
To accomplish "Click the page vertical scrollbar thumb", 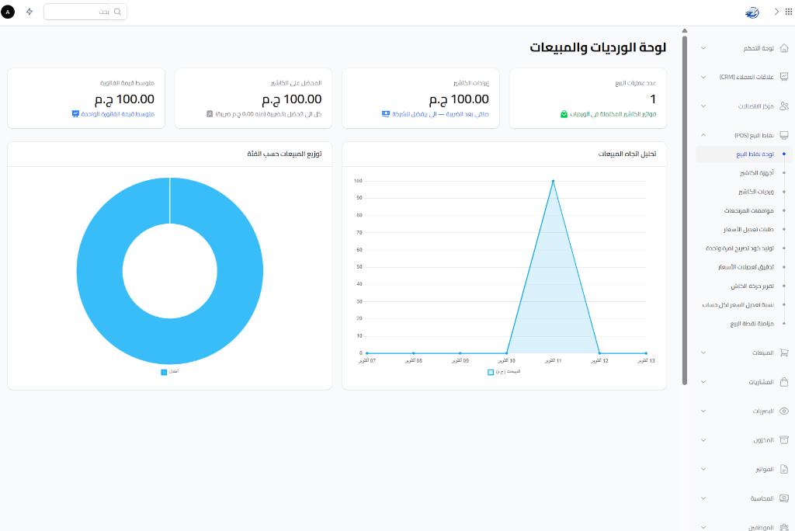I will click(685, 210).
